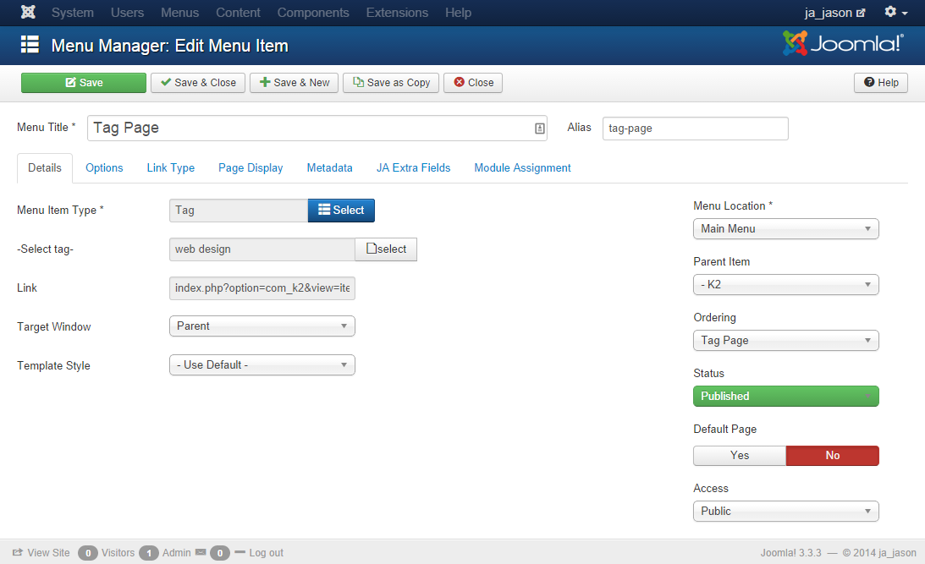Click the green Save button
Viewport: 925px width, 564px height.
84,83
